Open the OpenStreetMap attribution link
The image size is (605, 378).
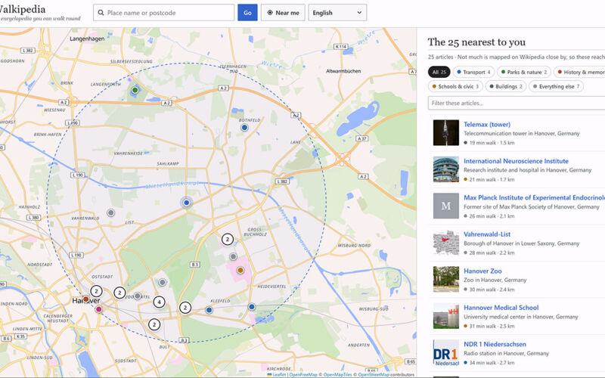pos(374,374)
